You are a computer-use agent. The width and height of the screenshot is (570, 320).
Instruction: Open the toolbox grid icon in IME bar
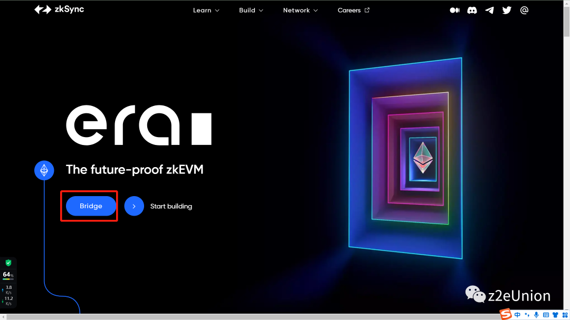click(565, 315)
